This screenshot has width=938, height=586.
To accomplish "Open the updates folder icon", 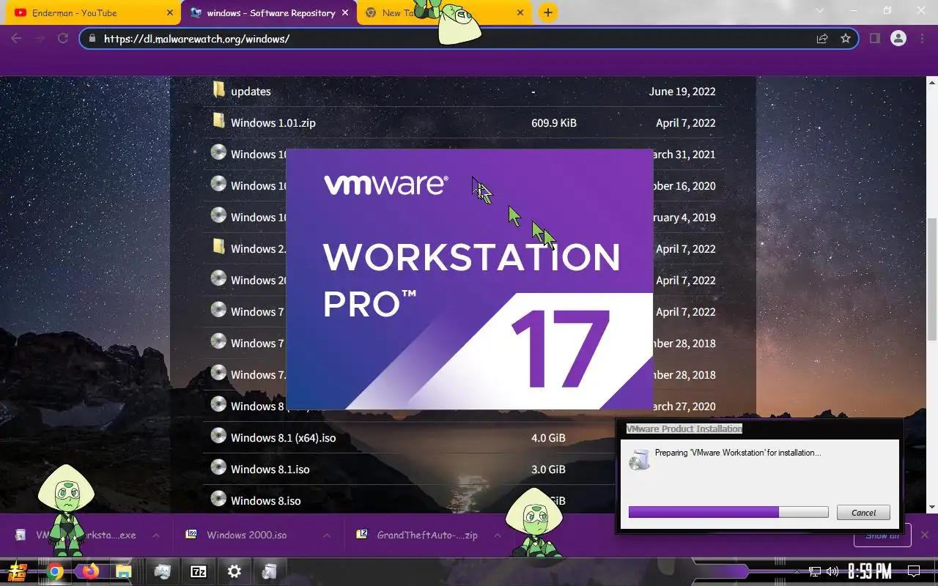I will [218, 90].
